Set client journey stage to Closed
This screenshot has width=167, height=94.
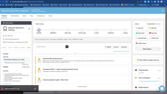pos(125,30)
